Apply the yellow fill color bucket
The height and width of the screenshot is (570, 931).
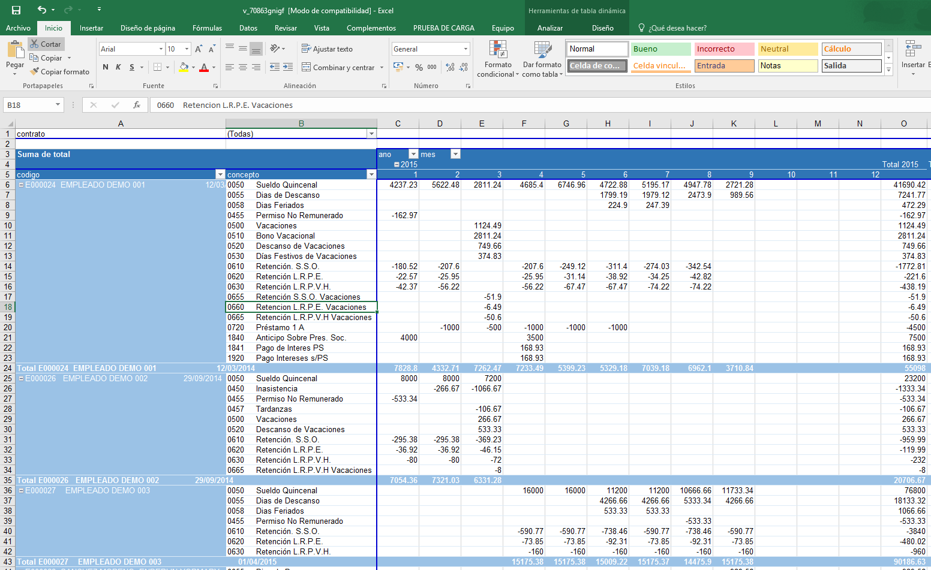[184, 67]
